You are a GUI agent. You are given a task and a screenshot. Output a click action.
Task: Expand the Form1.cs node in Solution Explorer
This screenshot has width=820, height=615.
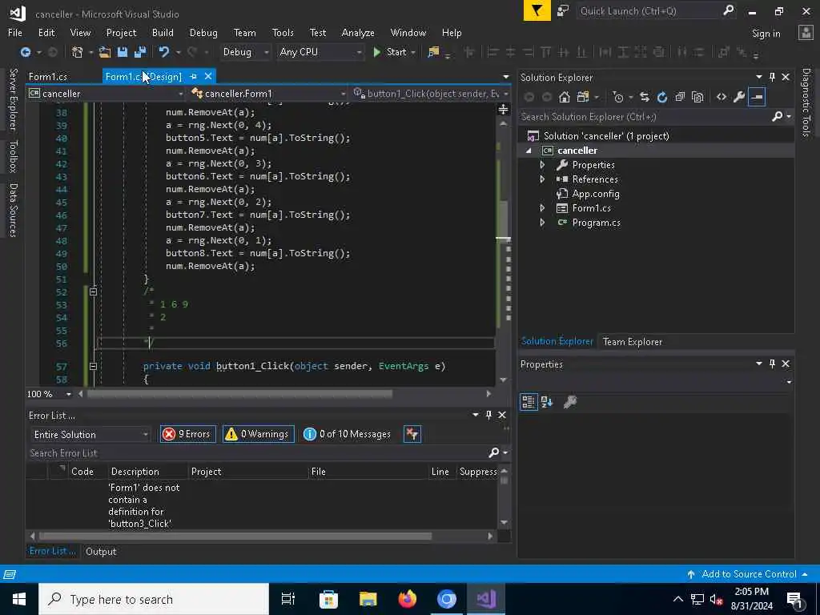(542, 208)
